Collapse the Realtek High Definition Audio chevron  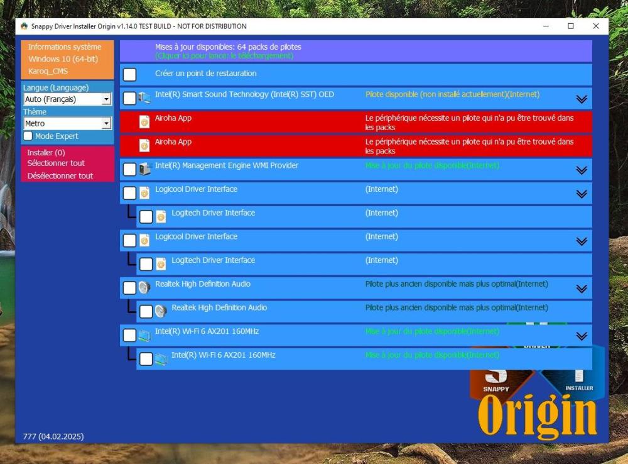[582, 289]
